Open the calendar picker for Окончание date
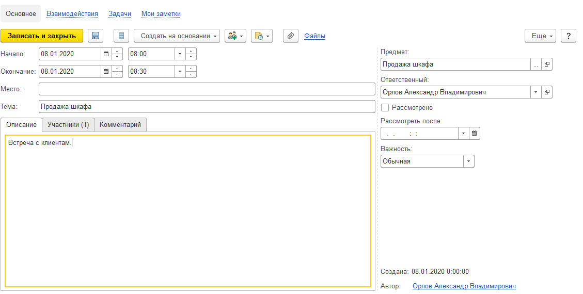This screenshot has width=583, height=294. pos(106,71)
